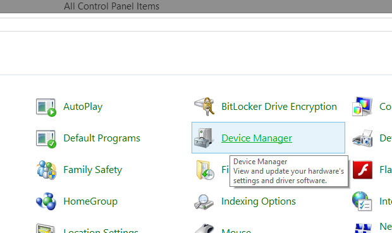Click the BitLocker Drive Encryption link
This screenshot has height=233, width=392.
(279, 107)
